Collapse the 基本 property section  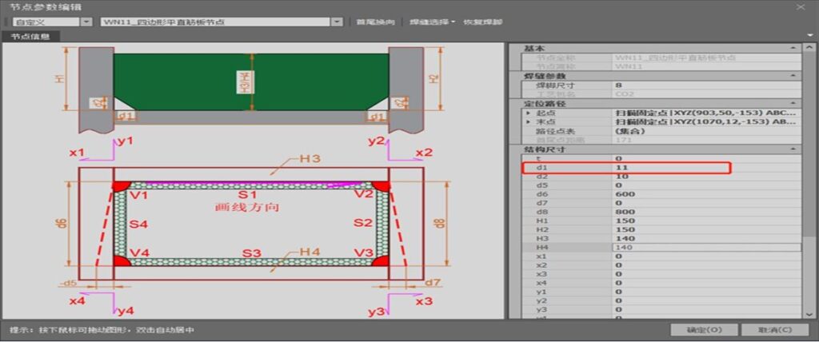792,49
